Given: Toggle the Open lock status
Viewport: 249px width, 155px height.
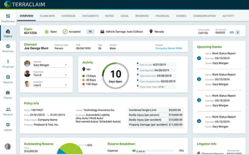Looking at the screenshot, I should (x=46, y=32).
